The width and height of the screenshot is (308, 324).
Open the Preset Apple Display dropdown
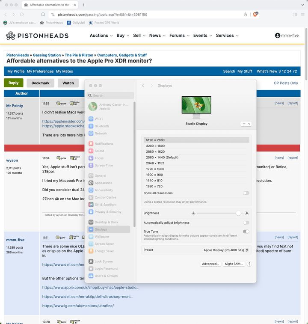[226, 250]
